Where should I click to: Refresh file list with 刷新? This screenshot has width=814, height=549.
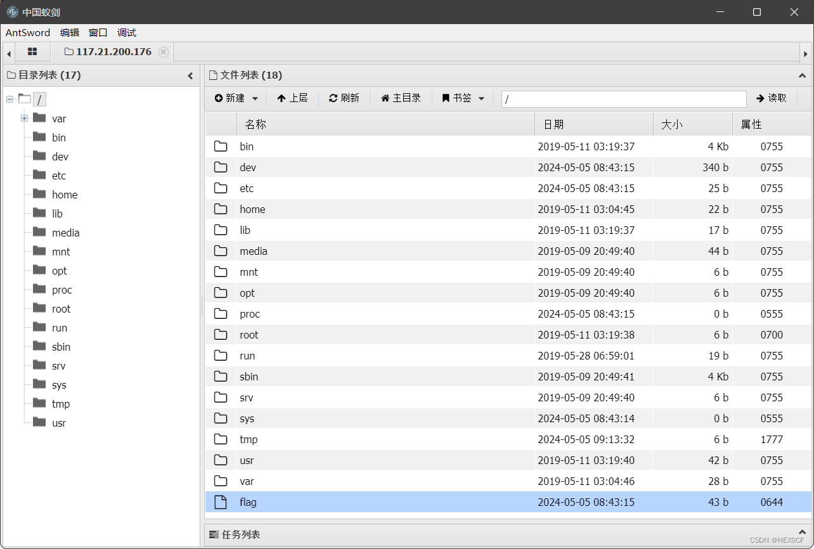pyautogui.click(x=344, y=98)
